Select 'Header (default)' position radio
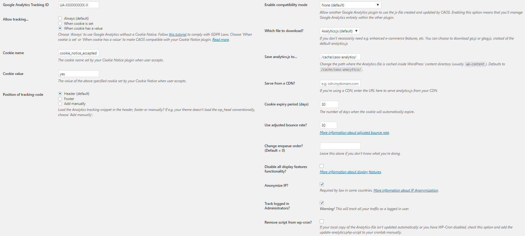 (60, 94)
